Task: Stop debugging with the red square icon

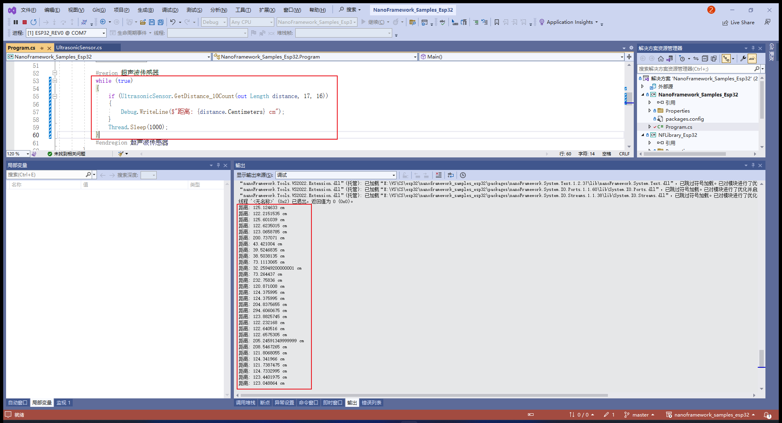Action: click(x=25, y=22)
